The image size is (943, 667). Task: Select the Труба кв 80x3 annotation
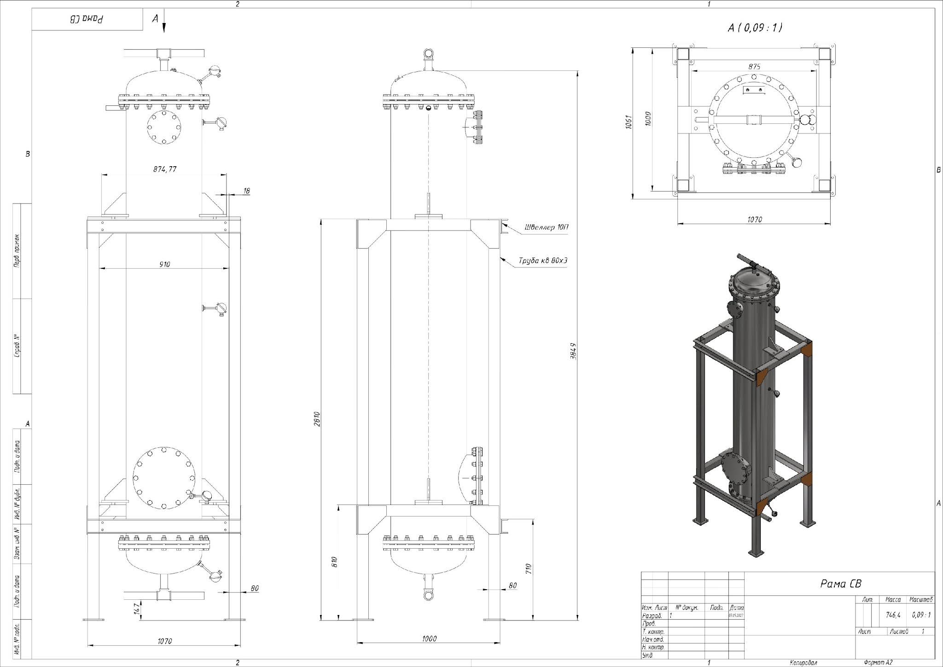point(543,261)
